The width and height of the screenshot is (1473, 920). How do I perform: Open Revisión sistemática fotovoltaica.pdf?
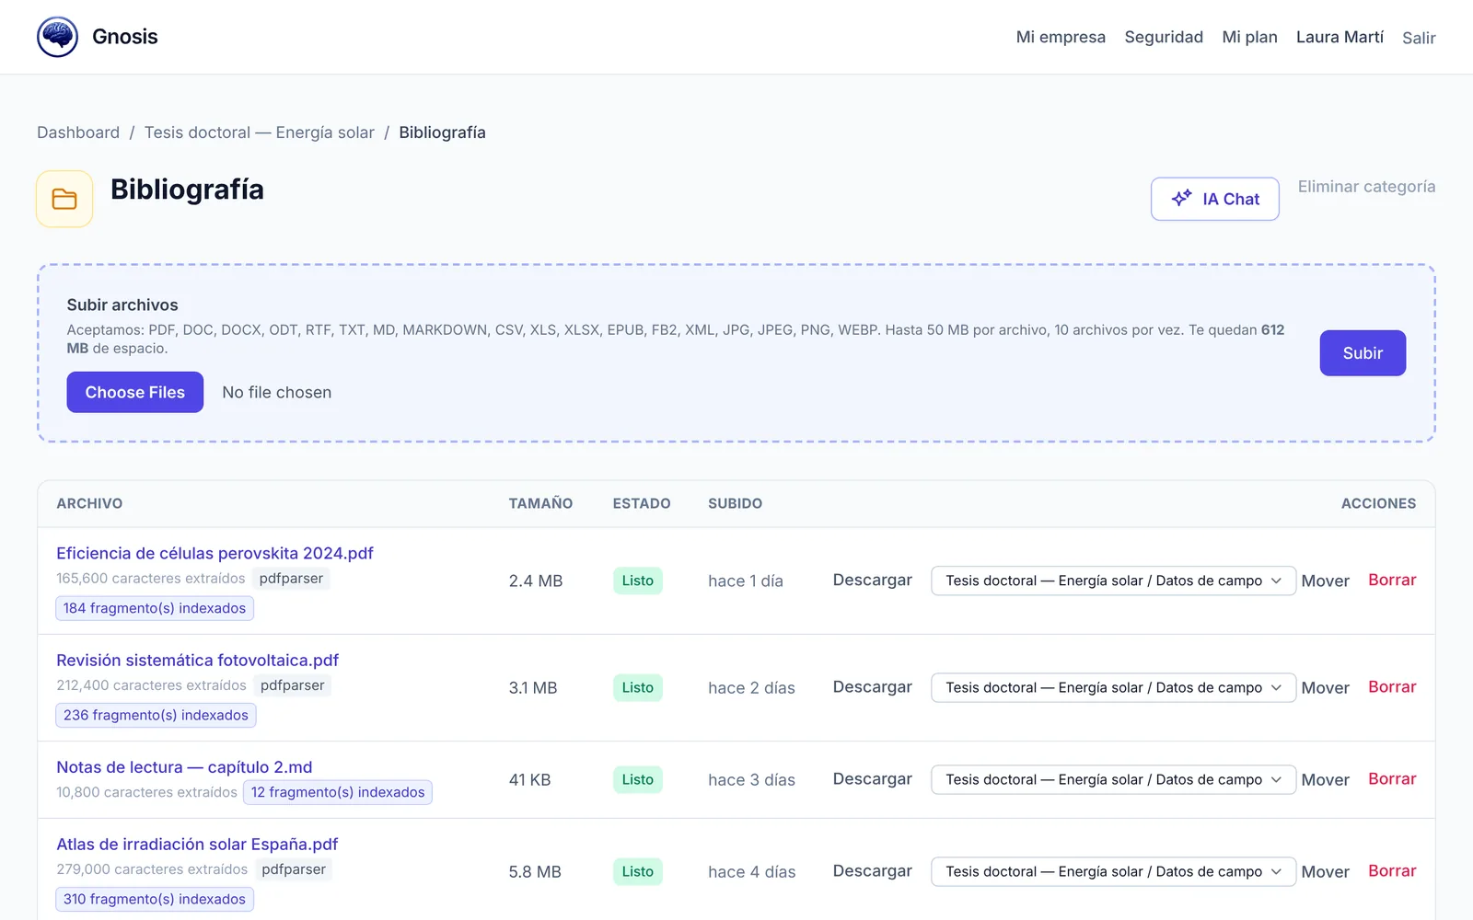click(197, 660)
